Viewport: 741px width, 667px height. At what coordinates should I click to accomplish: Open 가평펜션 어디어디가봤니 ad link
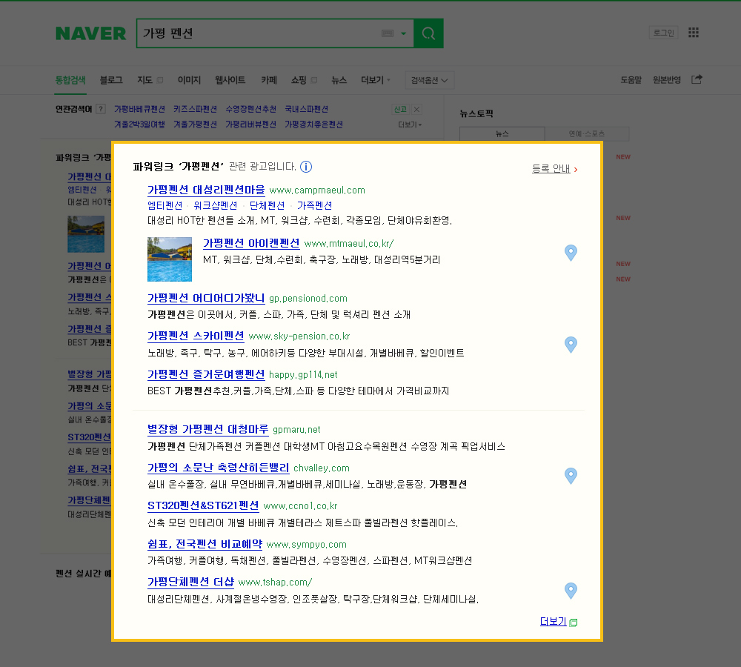click(x=205, y=298)
